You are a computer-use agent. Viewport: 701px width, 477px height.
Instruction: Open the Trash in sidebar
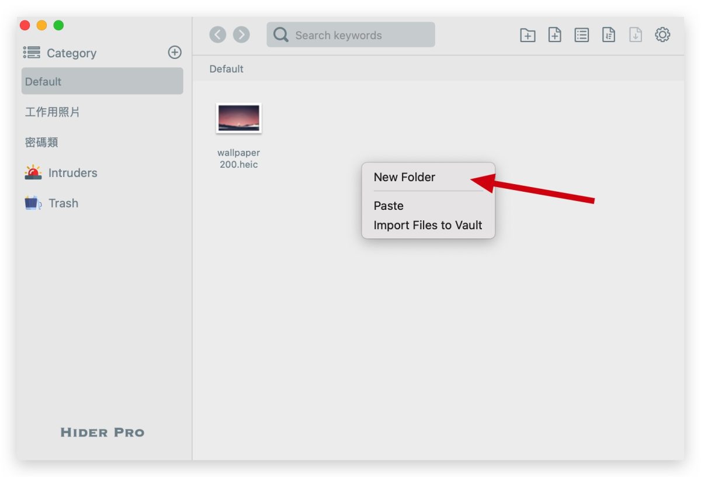pyautogui.click(x=63, y=203)
